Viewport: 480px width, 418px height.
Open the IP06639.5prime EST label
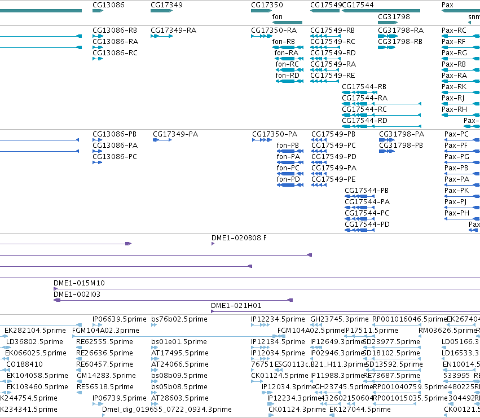[x=120, y=319]
